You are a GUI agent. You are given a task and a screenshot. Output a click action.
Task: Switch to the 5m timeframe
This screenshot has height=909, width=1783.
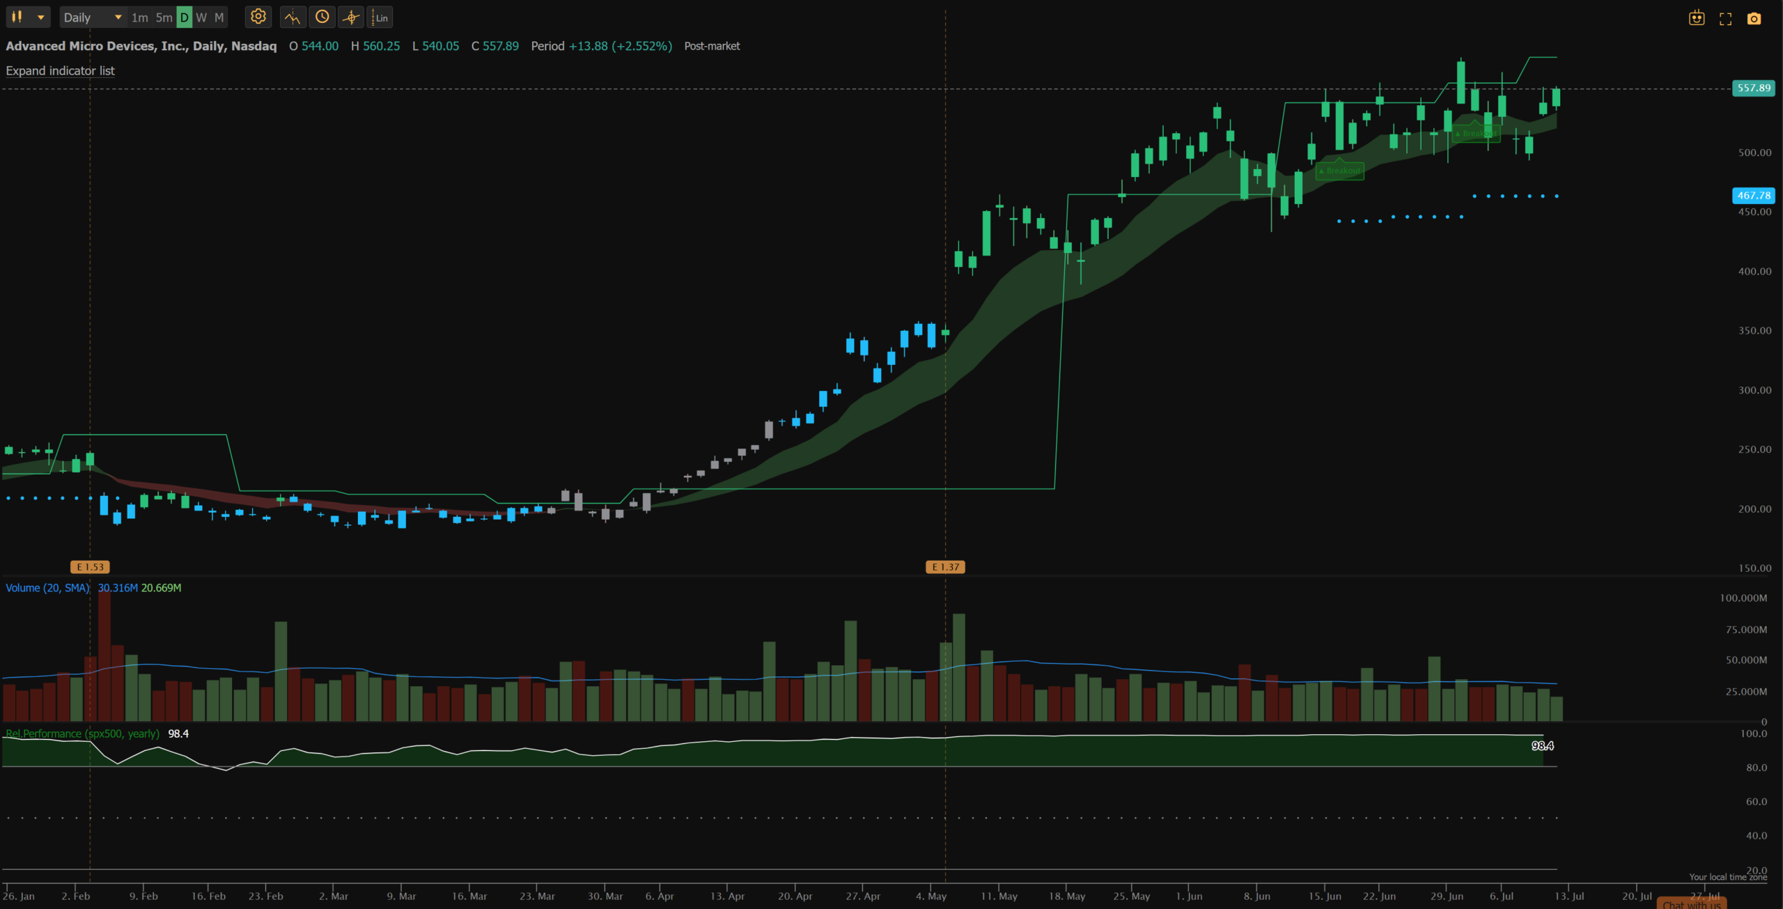click(x=164, y=17)
